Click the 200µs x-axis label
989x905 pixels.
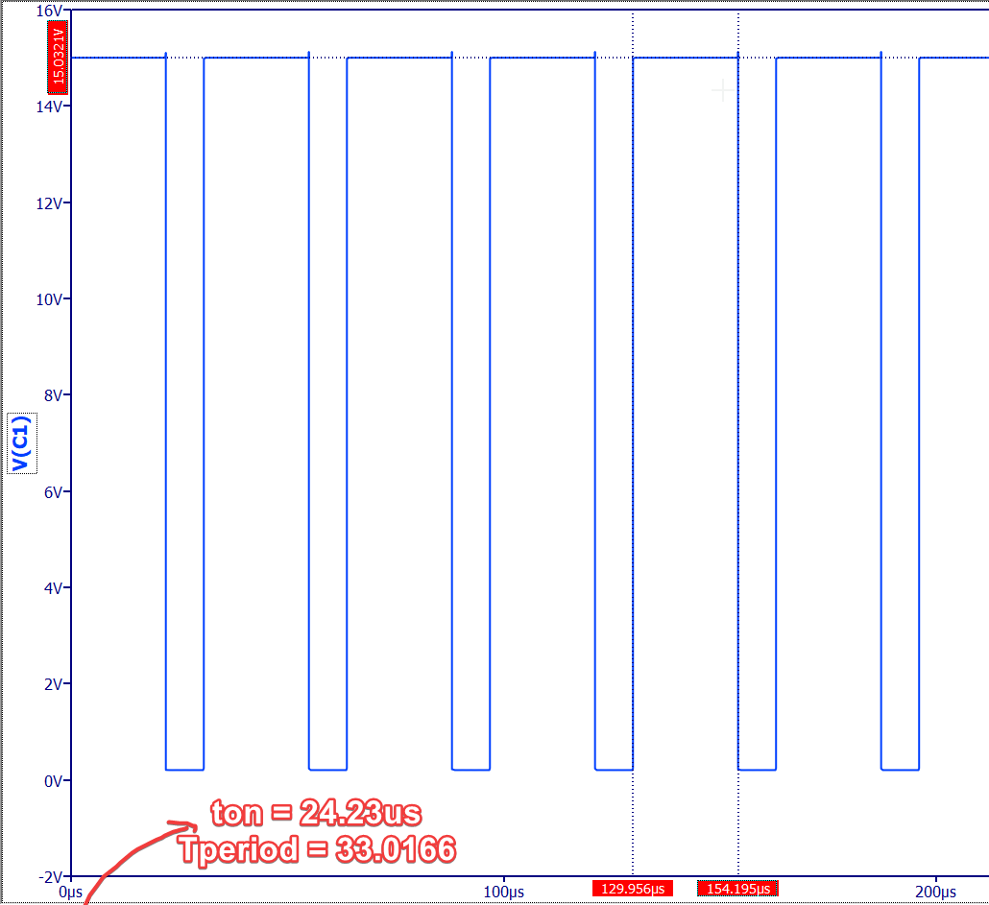point(936,891)
